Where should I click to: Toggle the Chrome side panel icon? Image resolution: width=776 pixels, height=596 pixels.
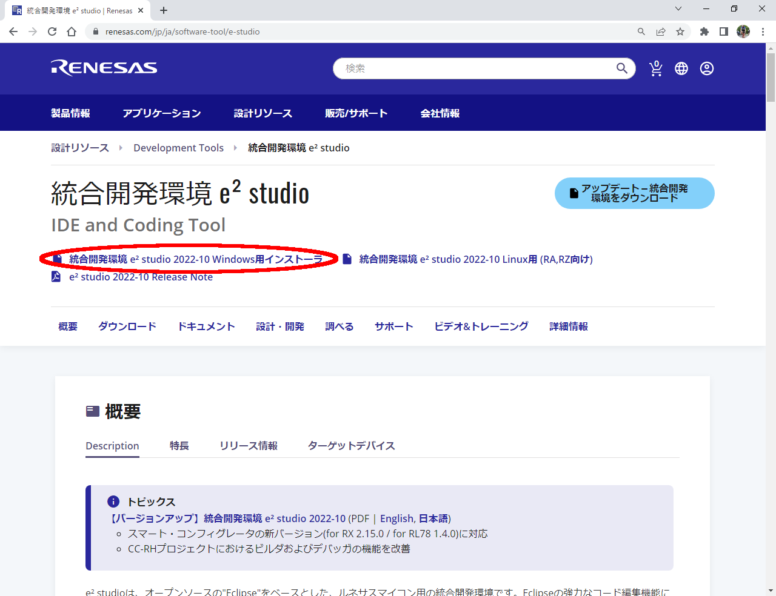tap(724, 31)
